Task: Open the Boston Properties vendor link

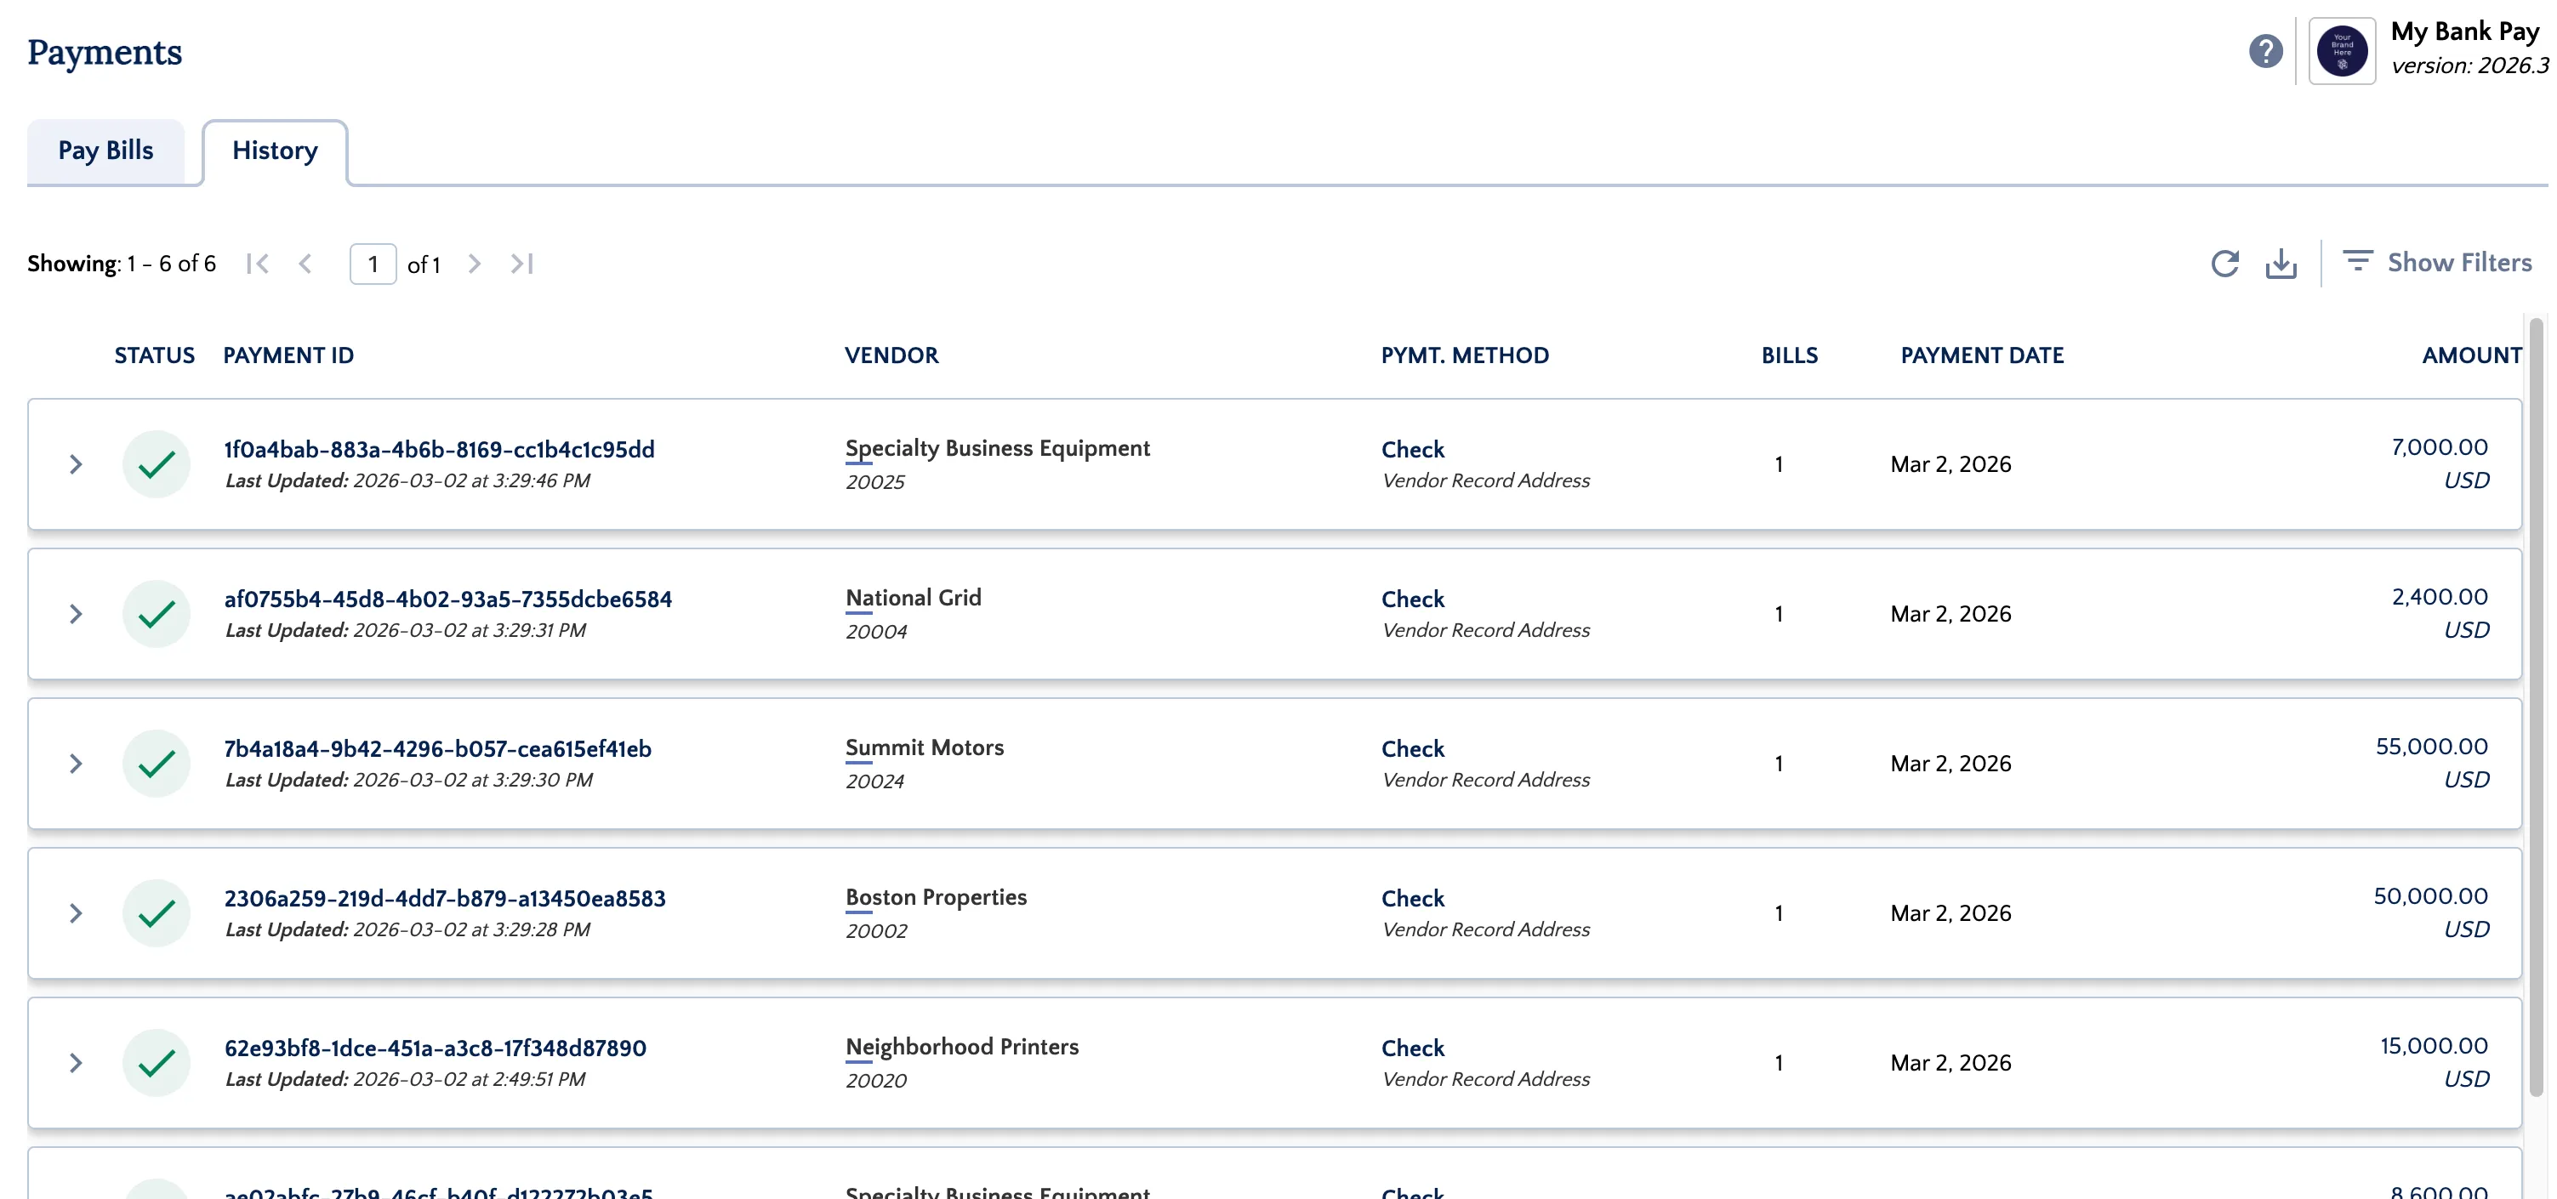Action: pos(936,898)
